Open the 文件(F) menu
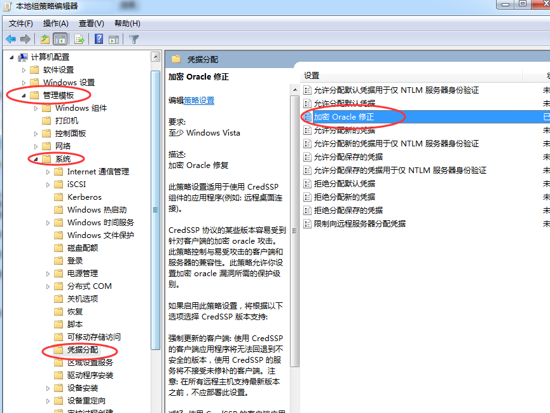This screenshot has height=413, width=550. tap(20, 24)
